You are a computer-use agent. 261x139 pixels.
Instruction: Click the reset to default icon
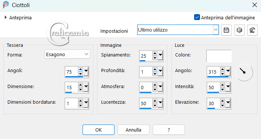click(252, 30)
